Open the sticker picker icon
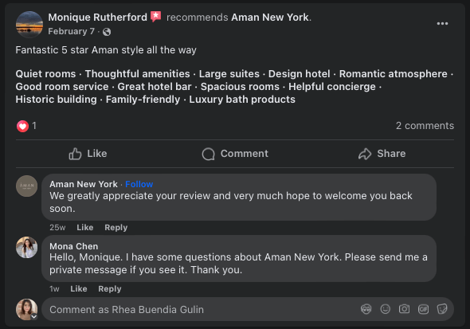This screenshot has width=470, height=329. pos(442,309)
